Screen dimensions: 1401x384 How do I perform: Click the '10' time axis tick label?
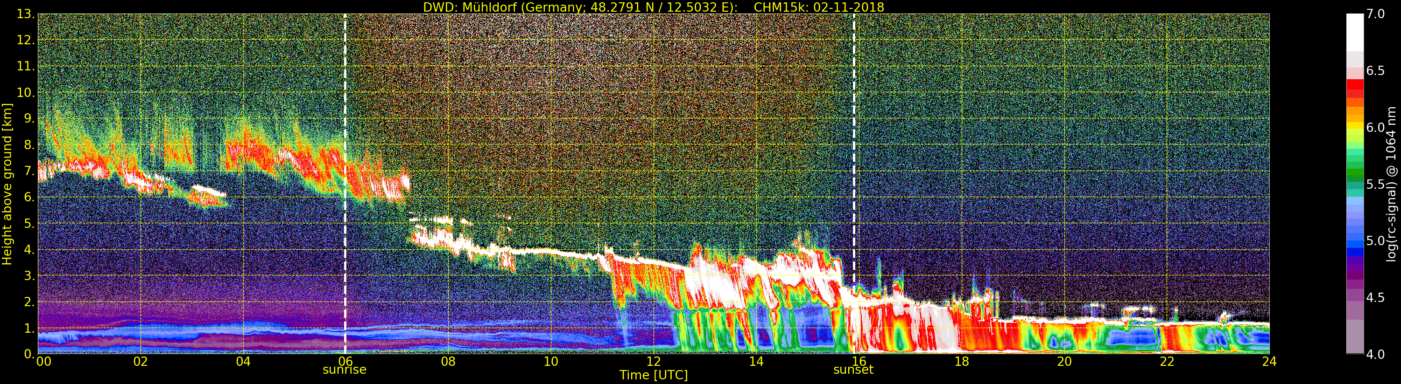click(x=551, y=362)
